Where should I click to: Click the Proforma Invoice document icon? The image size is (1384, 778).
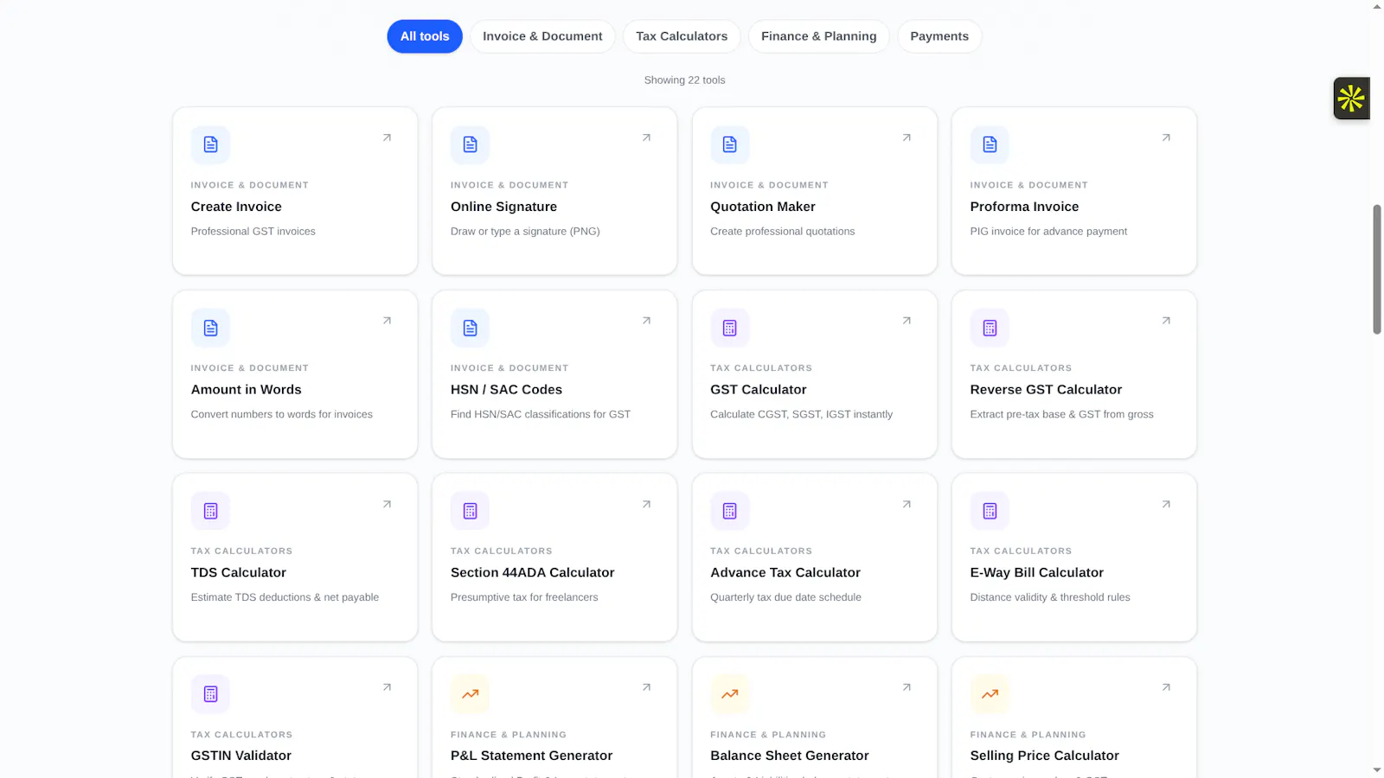click(x=990, y=144)
